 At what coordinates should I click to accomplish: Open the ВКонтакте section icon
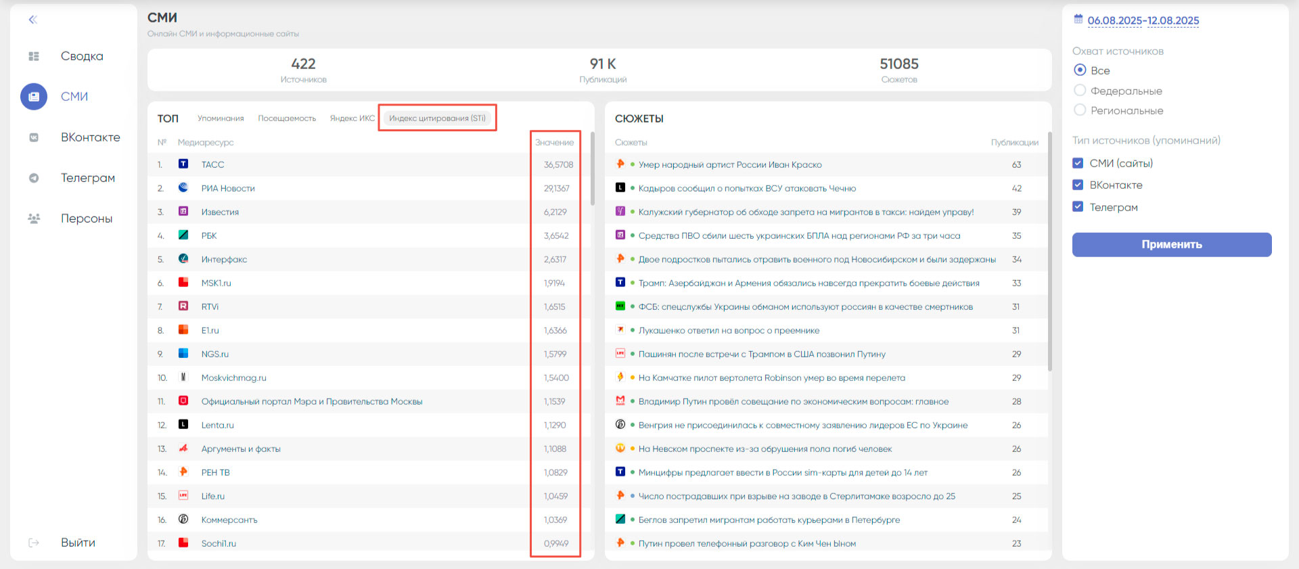(x=34, y=137)
